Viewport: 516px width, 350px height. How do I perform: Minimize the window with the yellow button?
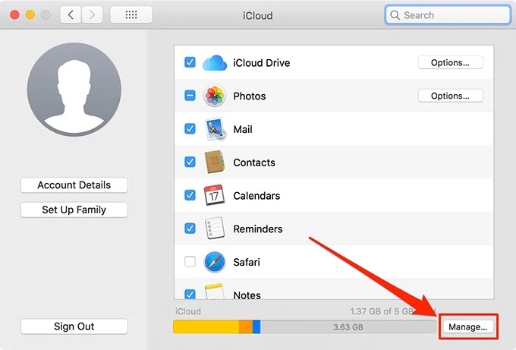point(30,15)
